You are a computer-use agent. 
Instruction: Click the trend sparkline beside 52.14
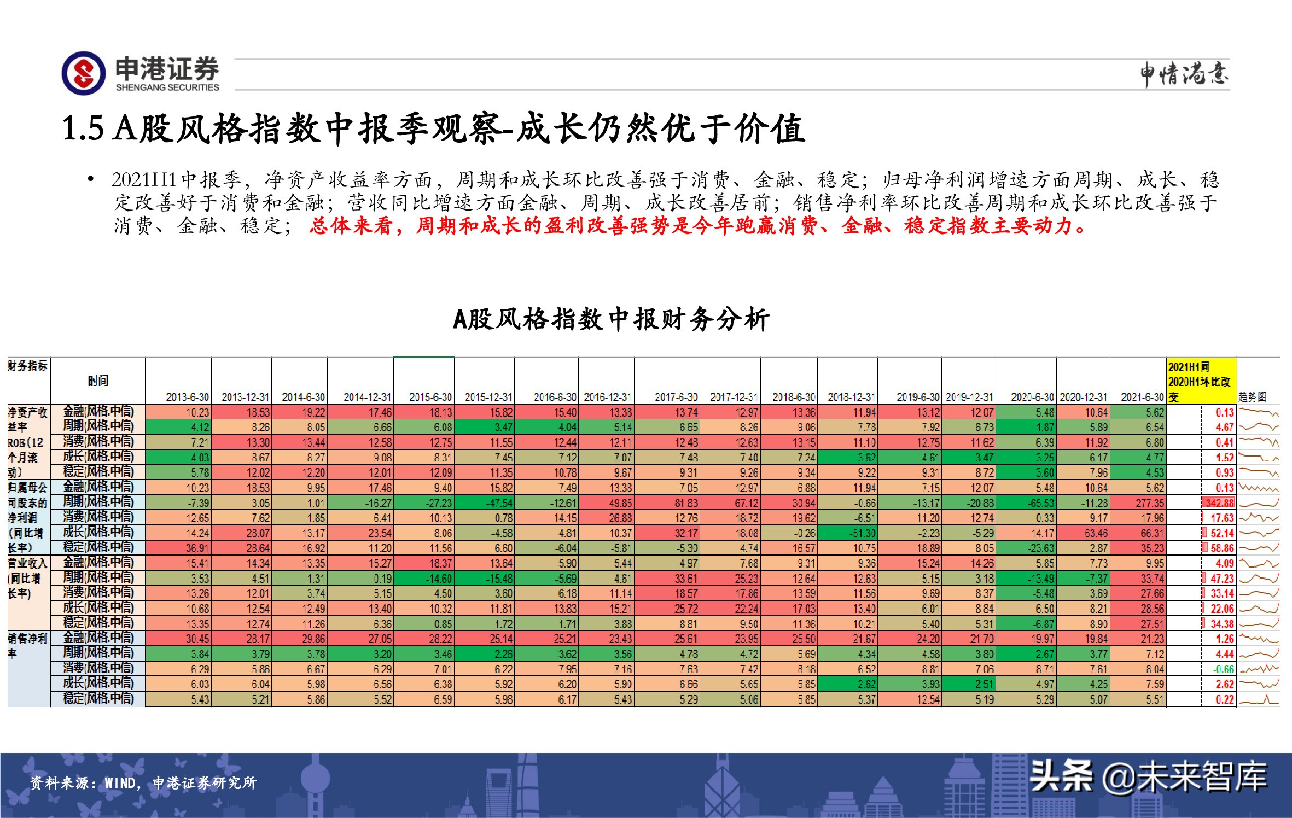(1259, 533)
